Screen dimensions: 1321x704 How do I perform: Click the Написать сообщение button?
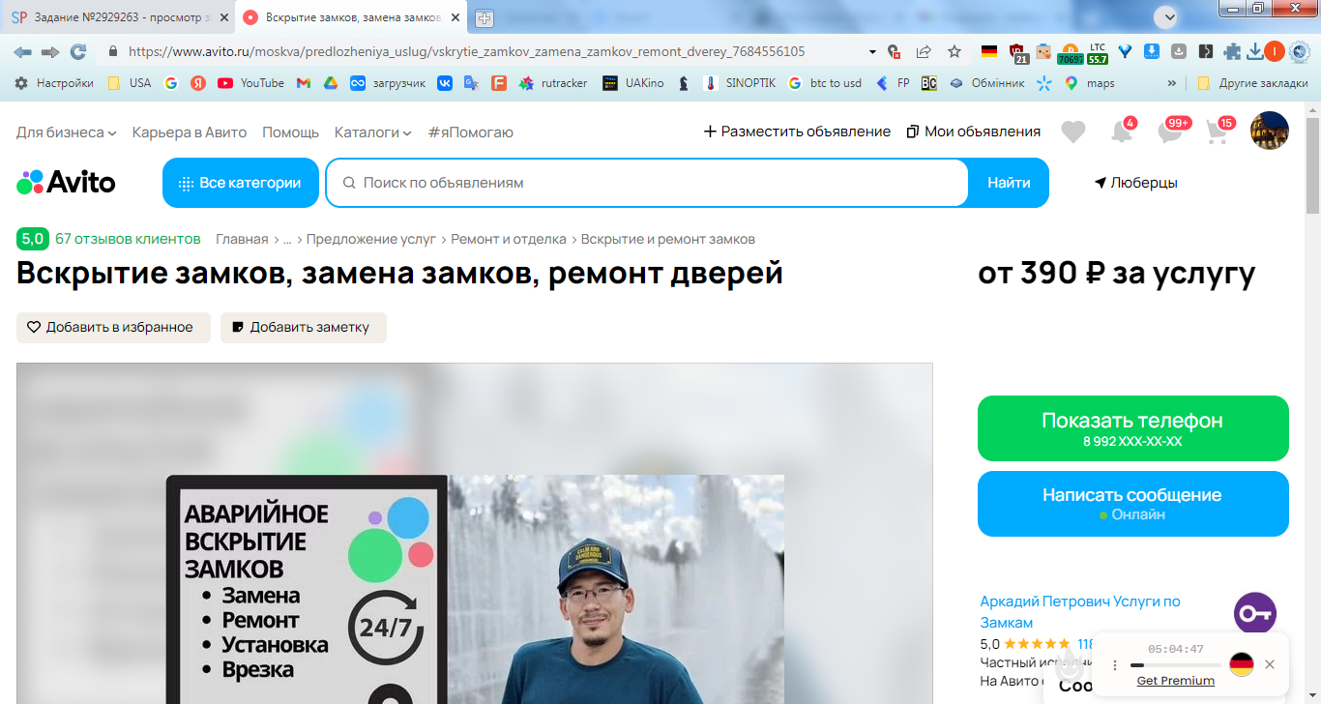pyautogui.click(x=1132, y=504)
